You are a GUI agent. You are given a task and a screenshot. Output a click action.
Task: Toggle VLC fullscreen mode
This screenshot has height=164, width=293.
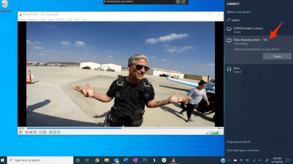click(40, 132)
